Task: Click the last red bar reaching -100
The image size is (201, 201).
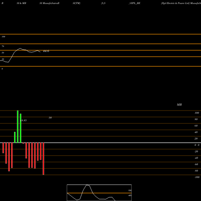Action: [43, 159]
